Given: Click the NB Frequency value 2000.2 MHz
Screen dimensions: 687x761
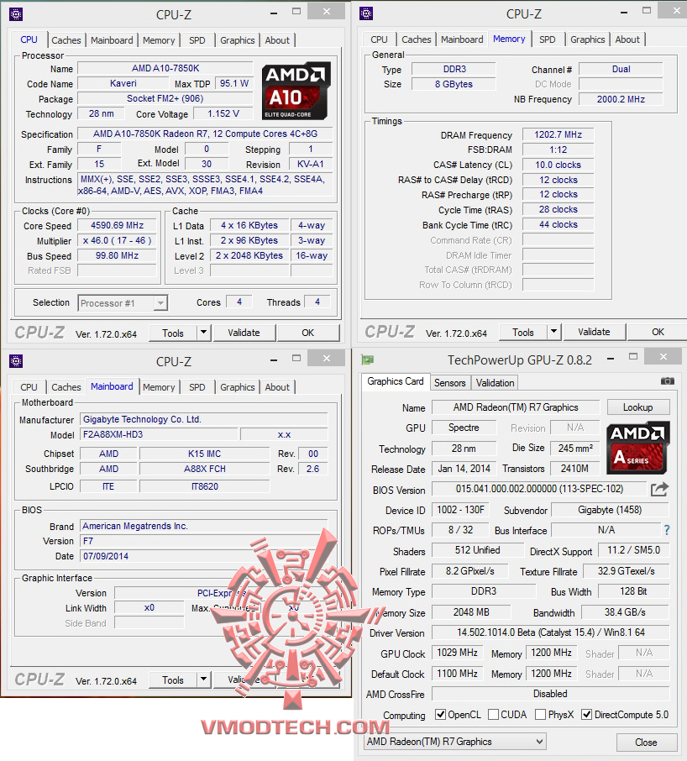Looking at the screenshot, I should (x=621, y=99).
